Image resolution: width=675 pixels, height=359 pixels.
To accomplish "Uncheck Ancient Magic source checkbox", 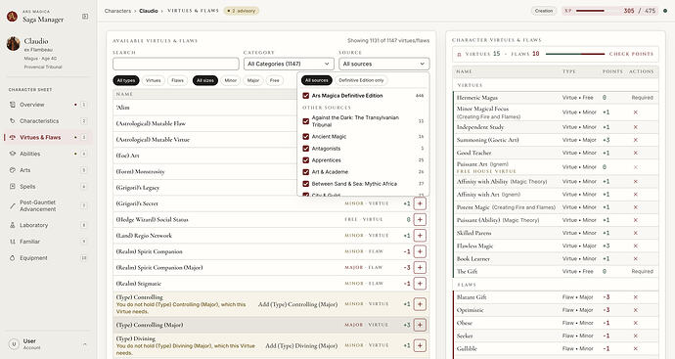I will 306,136.
